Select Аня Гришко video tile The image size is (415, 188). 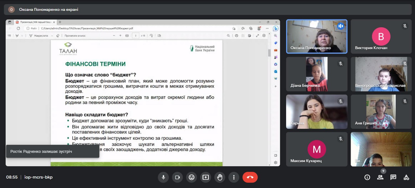point(381,112)
